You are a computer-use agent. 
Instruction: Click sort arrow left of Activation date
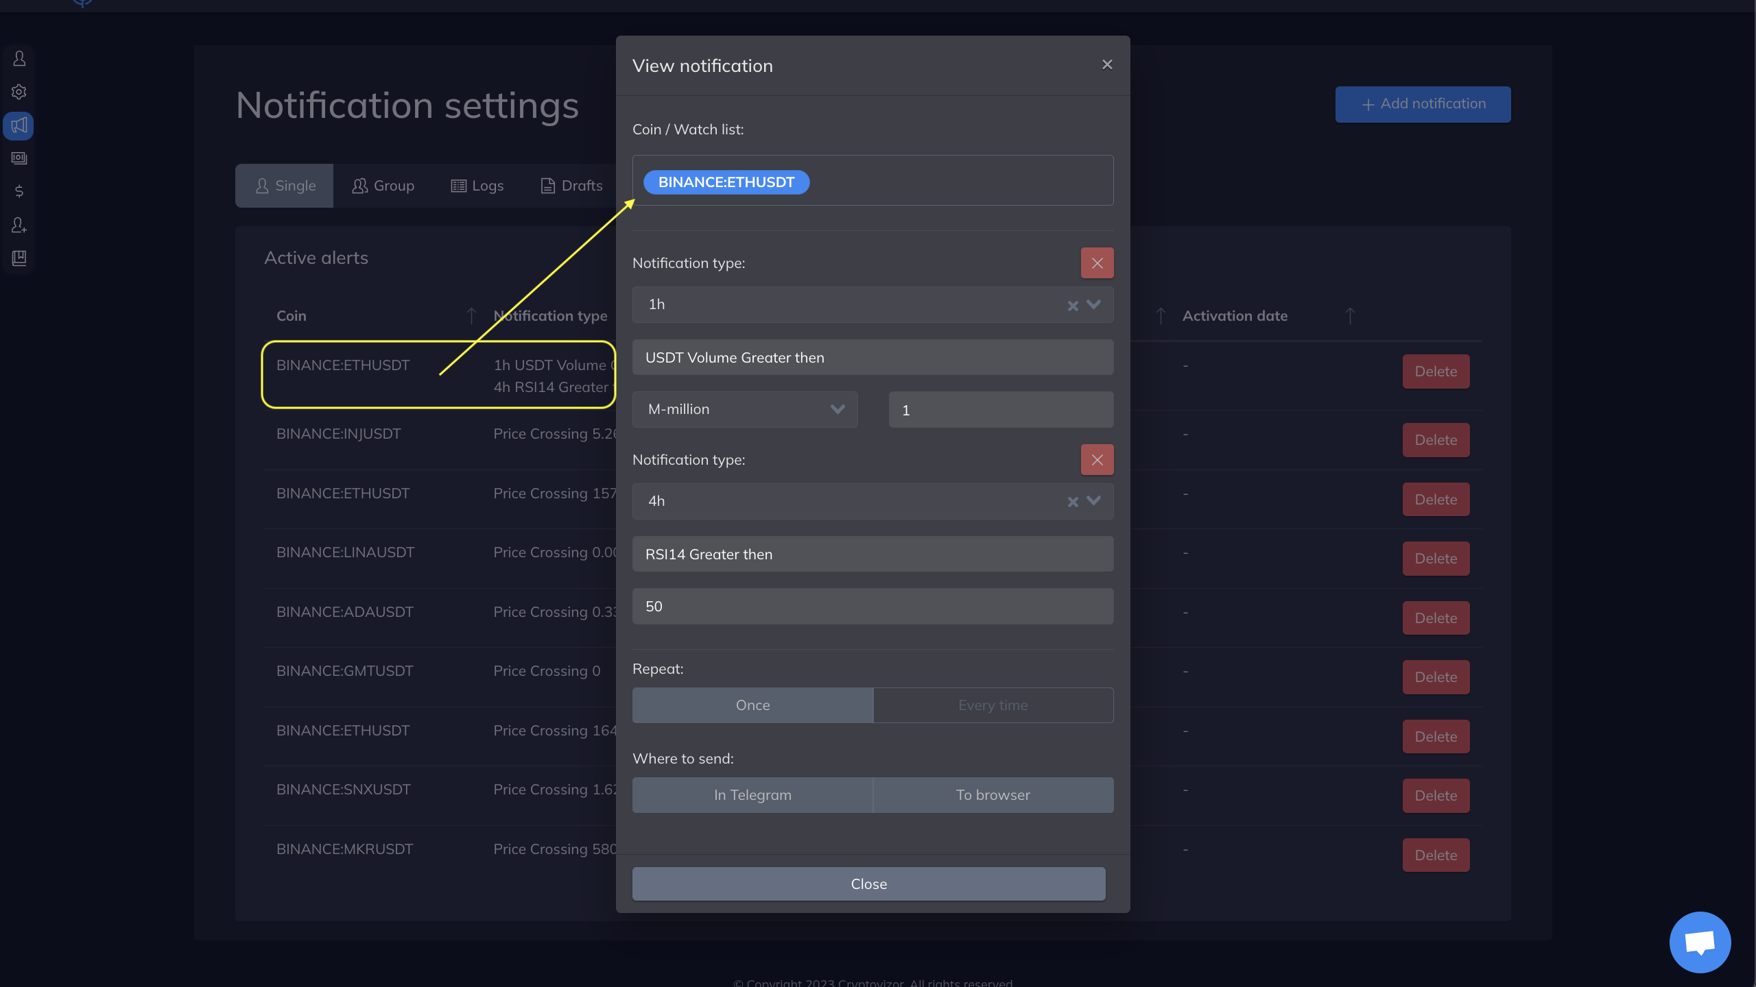[1161, 316]
